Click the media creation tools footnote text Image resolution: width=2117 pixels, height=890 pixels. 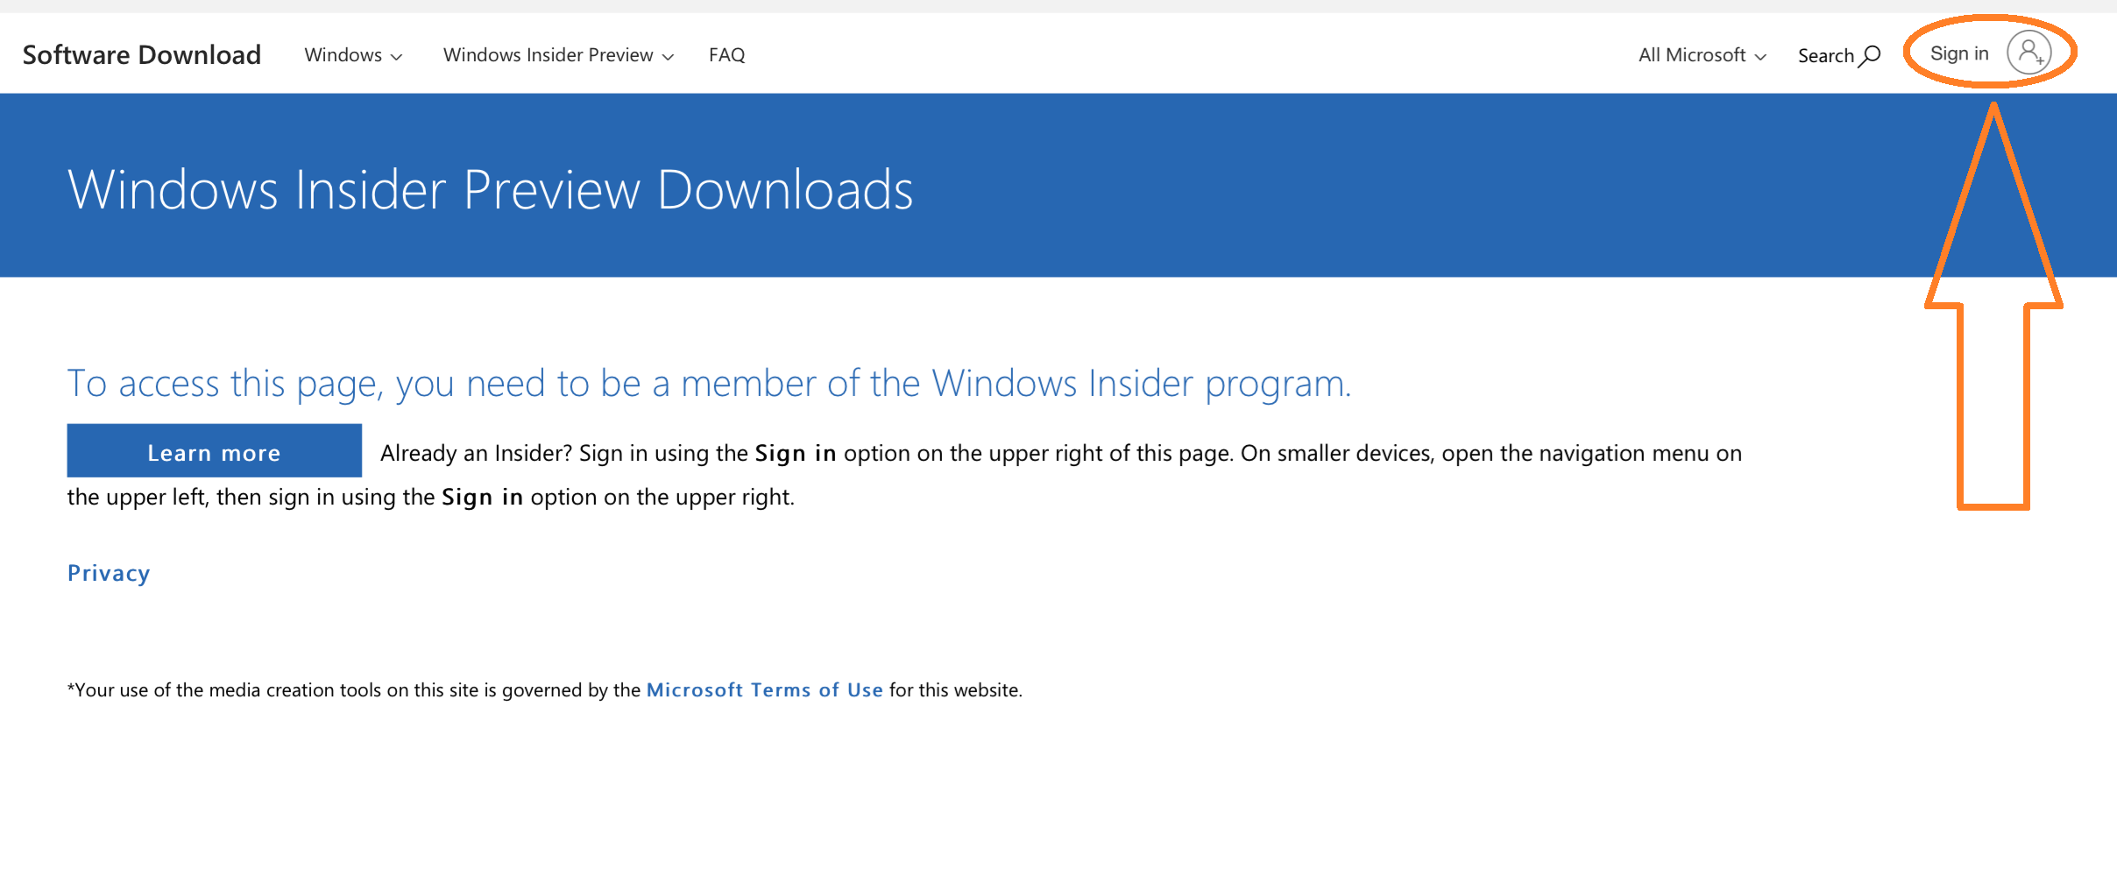545,690
